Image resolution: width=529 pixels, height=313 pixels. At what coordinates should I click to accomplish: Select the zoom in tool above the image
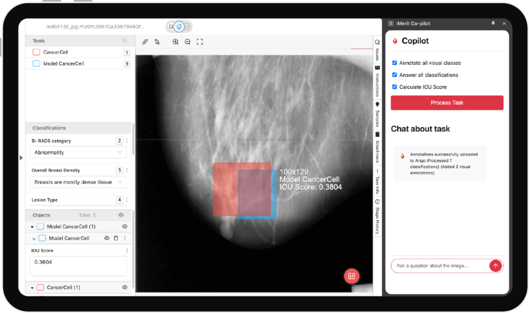176,42
